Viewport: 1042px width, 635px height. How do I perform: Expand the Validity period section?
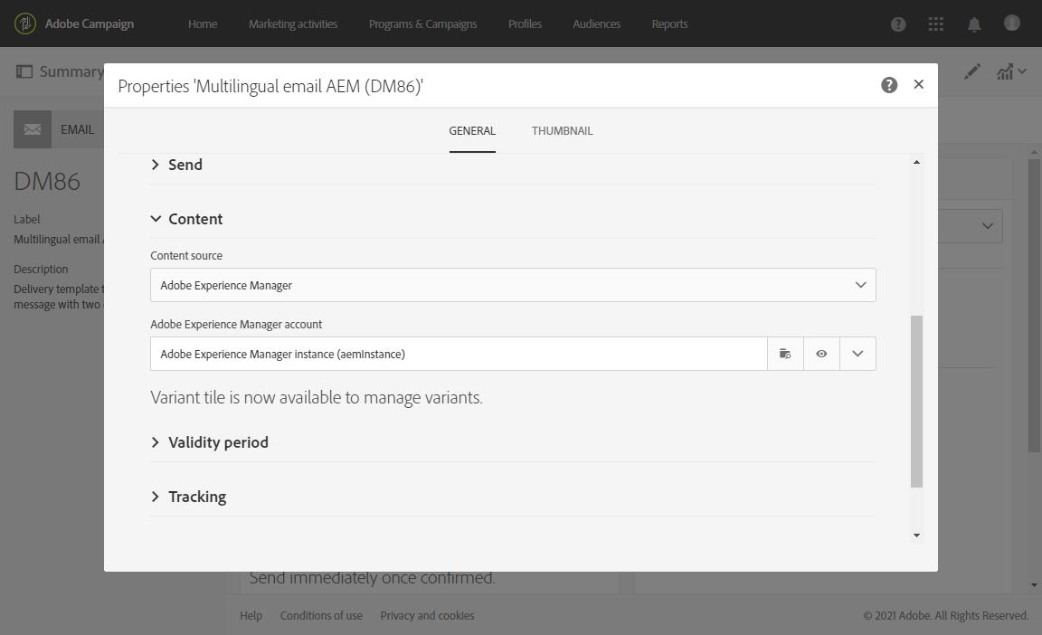tap(210, 442)
